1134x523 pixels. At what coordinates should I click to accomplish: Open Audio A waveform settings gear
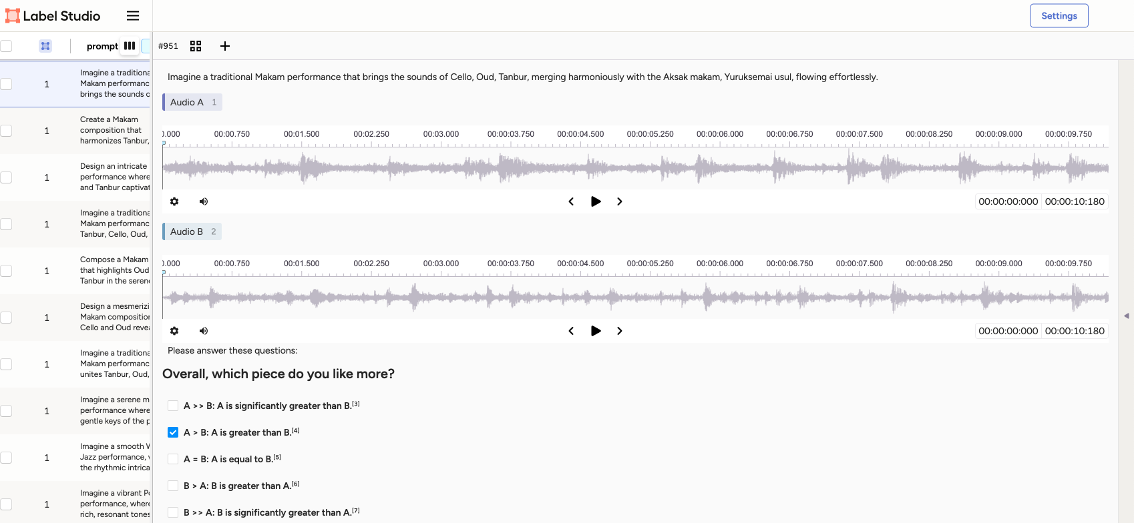pos(174,201)
